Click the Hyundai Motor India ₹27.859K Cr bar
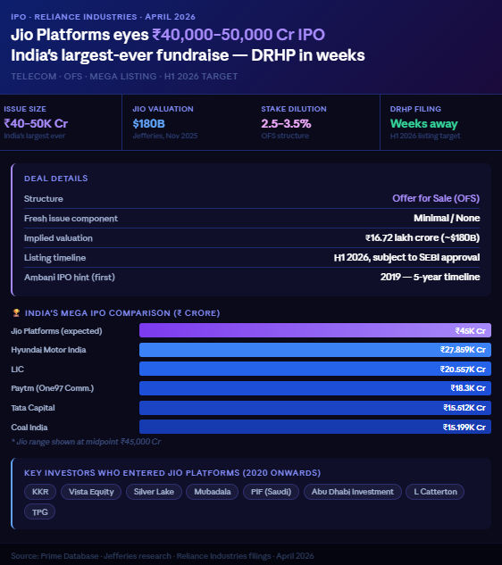The width and height of the screenshot is (502, 565). 315,350
